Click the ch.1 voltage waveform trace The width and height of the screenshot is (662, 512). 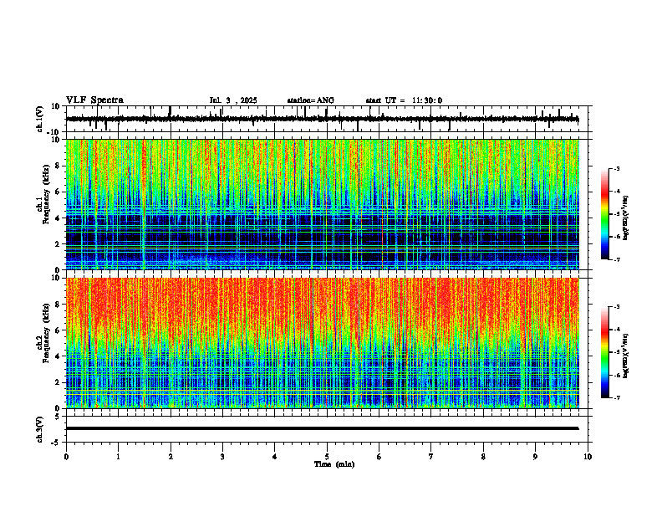(323, 119)
